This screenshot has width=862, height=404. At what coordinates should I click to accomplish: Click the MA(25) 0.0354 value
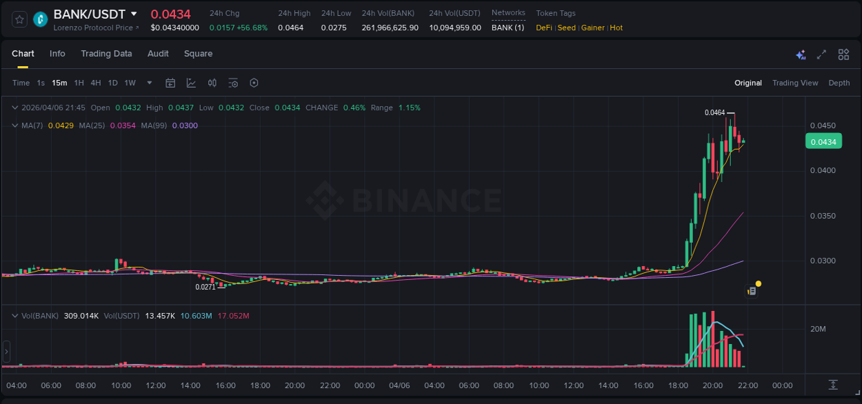pos(123,125)
